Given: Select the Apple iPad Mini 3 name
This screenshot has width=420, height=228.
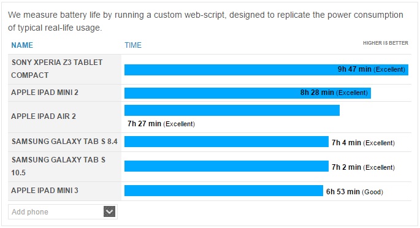Looking at the screenshot, I should [x=45, y=191].
